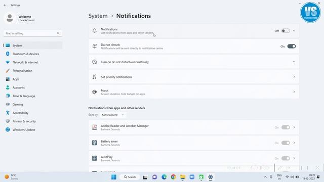Viewport: 324px width, 182px height.
Task: Open Accounts settings category
Action: click(x=33, y=87)
